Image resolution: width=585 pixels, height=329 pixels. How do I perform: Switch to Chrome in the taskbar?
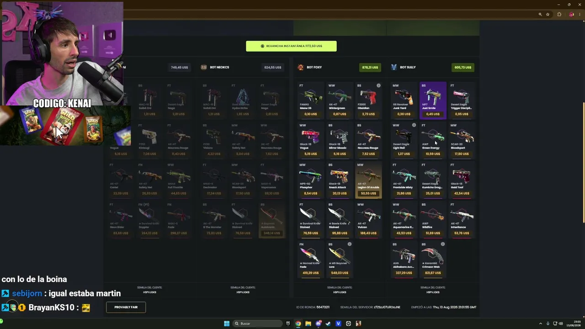(298, 324)
